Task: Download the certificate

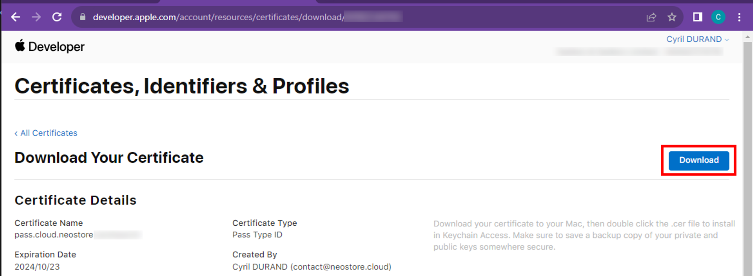Action: pos(699,160)
